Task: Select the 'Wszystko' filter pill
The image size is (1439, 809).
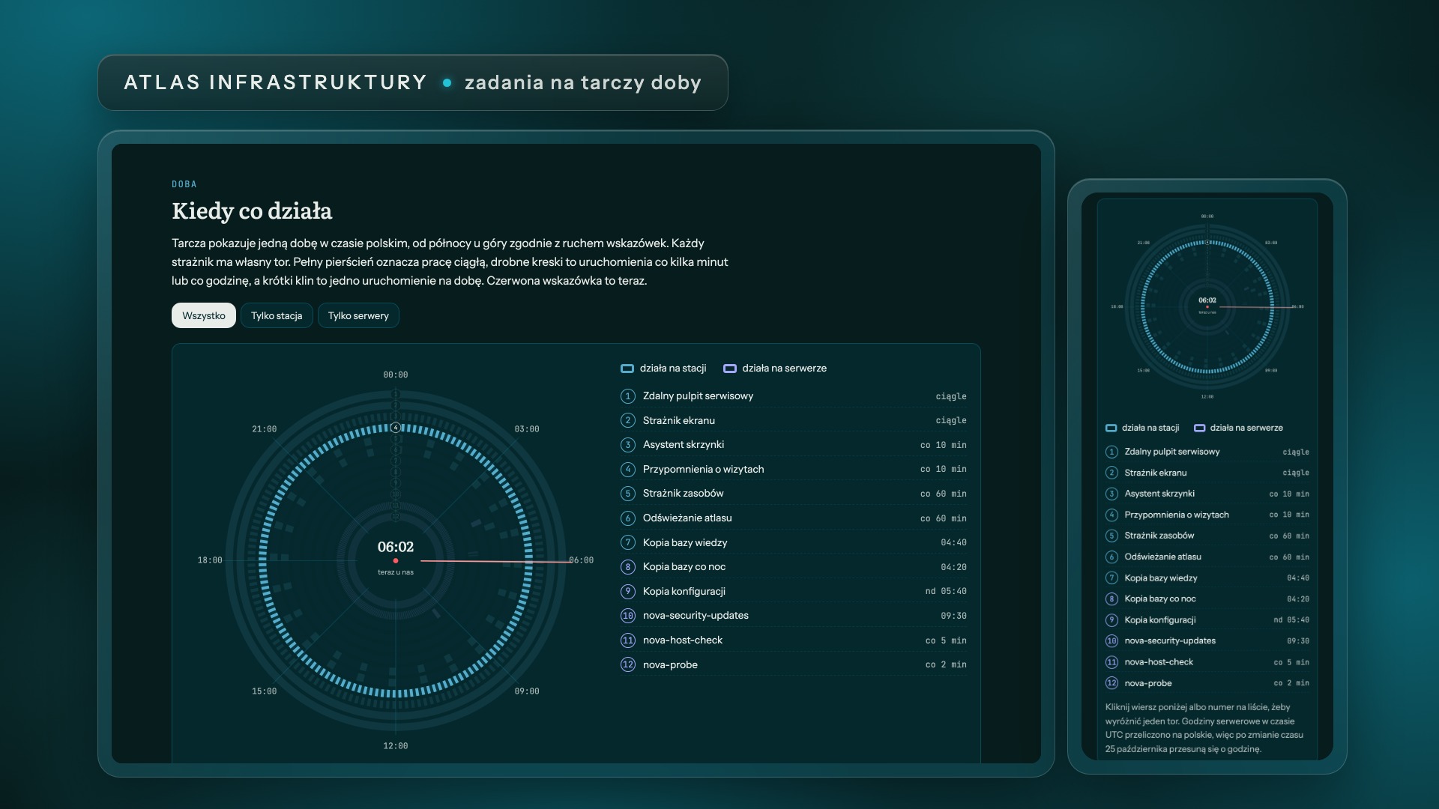Action: (204, 315)
